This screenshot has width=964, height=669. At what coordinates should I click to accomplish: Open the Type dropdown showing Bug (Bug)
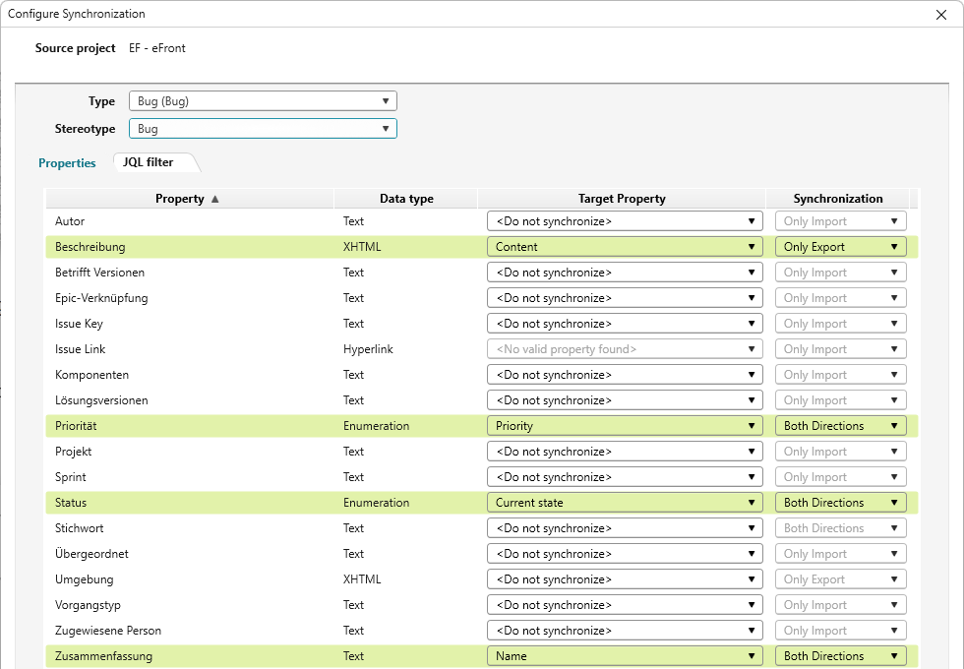click(263, 100)
